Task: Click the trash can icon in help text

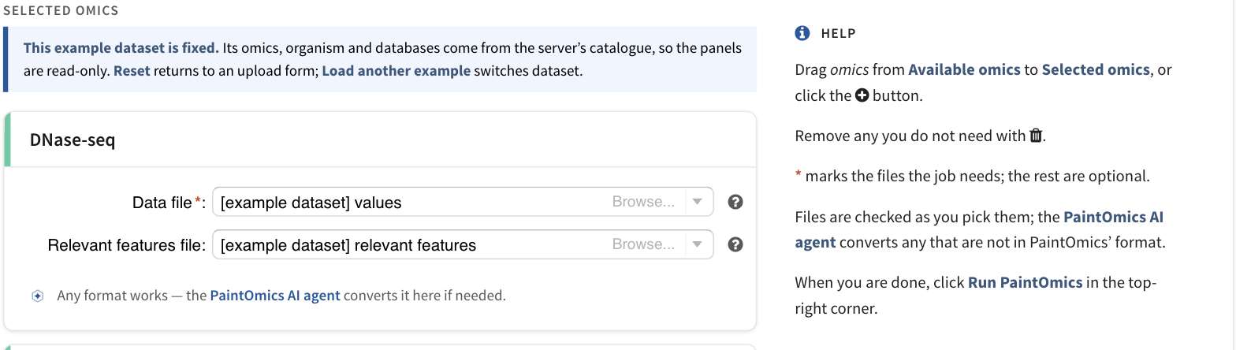Action: point(1037,136)
